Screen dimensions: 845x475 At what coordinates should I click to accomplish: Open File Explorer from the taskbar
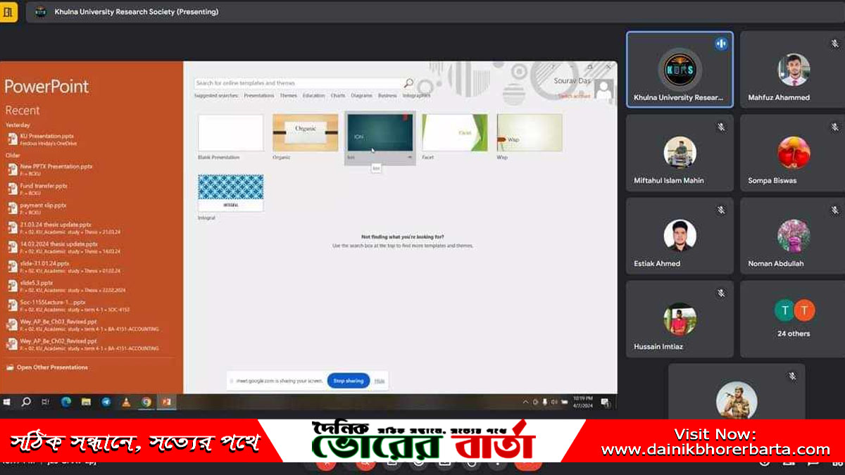point(86,402)
